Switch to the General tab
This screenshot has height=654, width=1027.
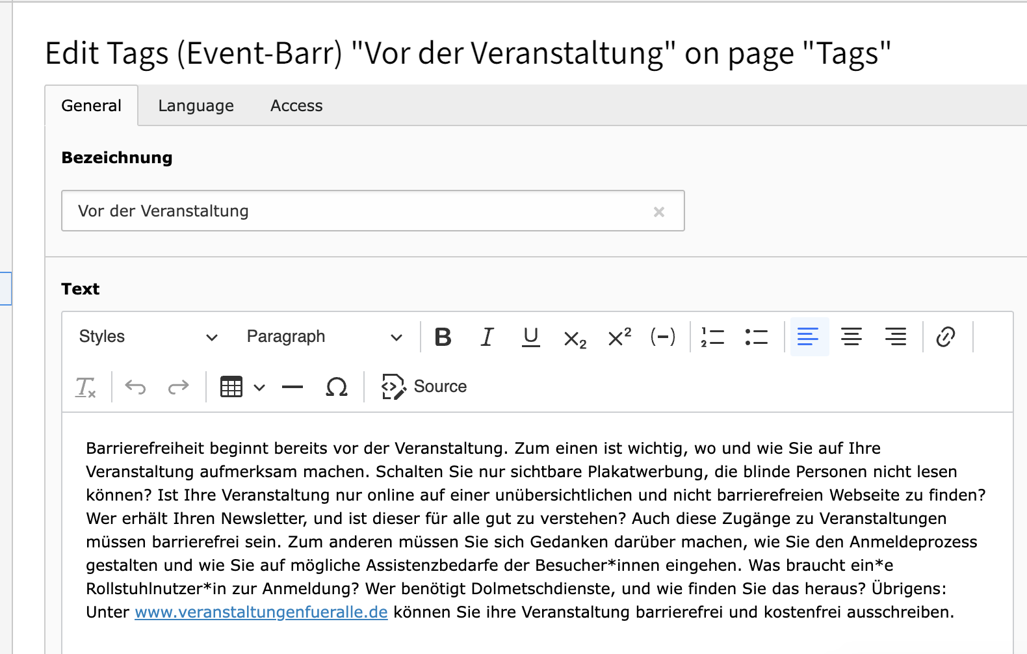[x=91, y=105]
